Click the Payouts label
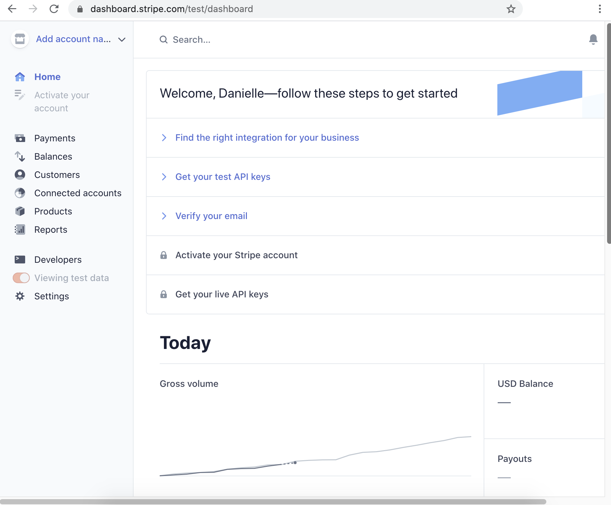Screen dimensions: 611x505 pos(515,459)
